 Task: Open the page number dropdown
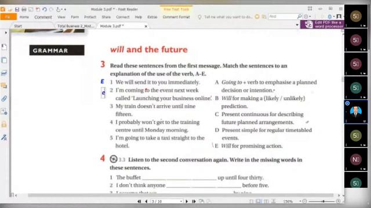(181, 202)
